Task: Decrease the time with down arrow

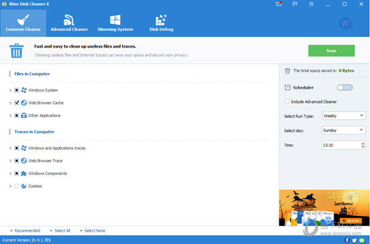Action: click(x=363, y=147)
